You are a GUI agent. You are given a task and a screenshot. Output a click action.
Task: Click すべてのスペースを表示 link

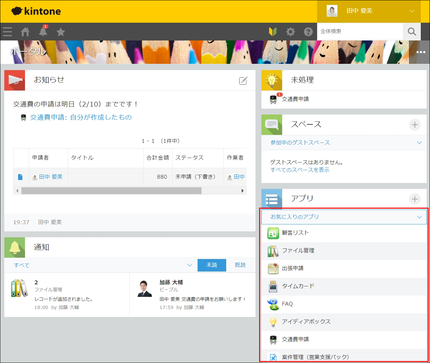[299, 170]
